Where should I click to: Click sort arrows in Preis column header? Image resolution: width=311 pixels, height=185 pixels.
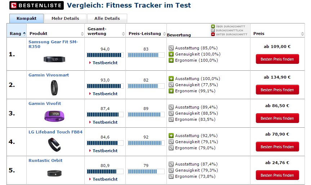(302, 34)
